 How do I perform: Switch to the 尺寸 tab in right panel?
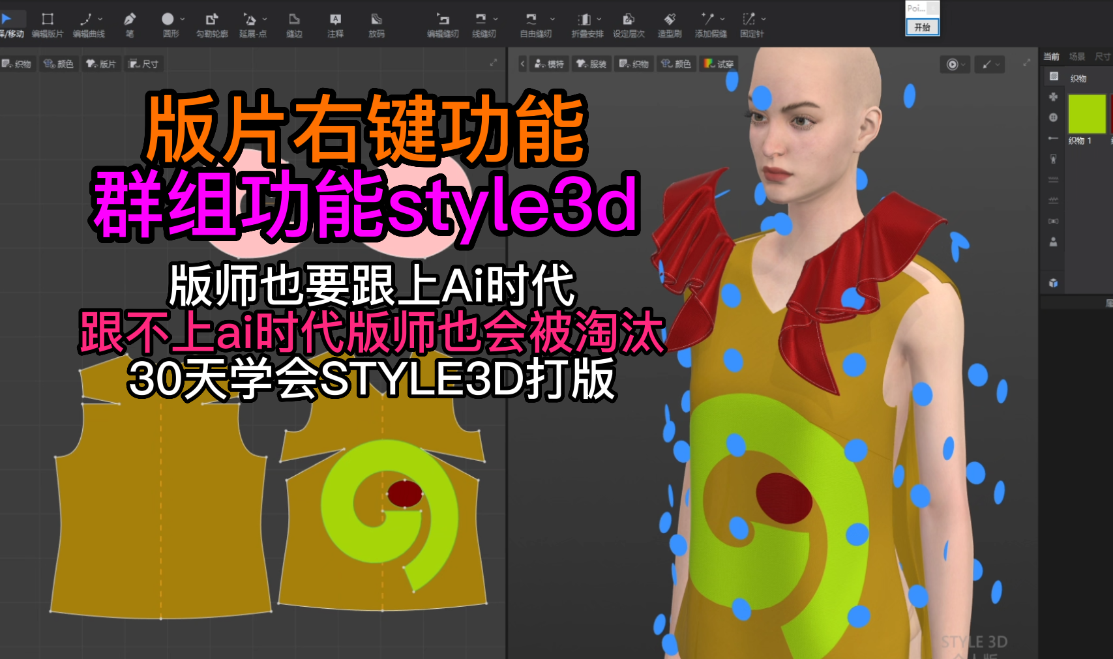[x=1103, y=57]
